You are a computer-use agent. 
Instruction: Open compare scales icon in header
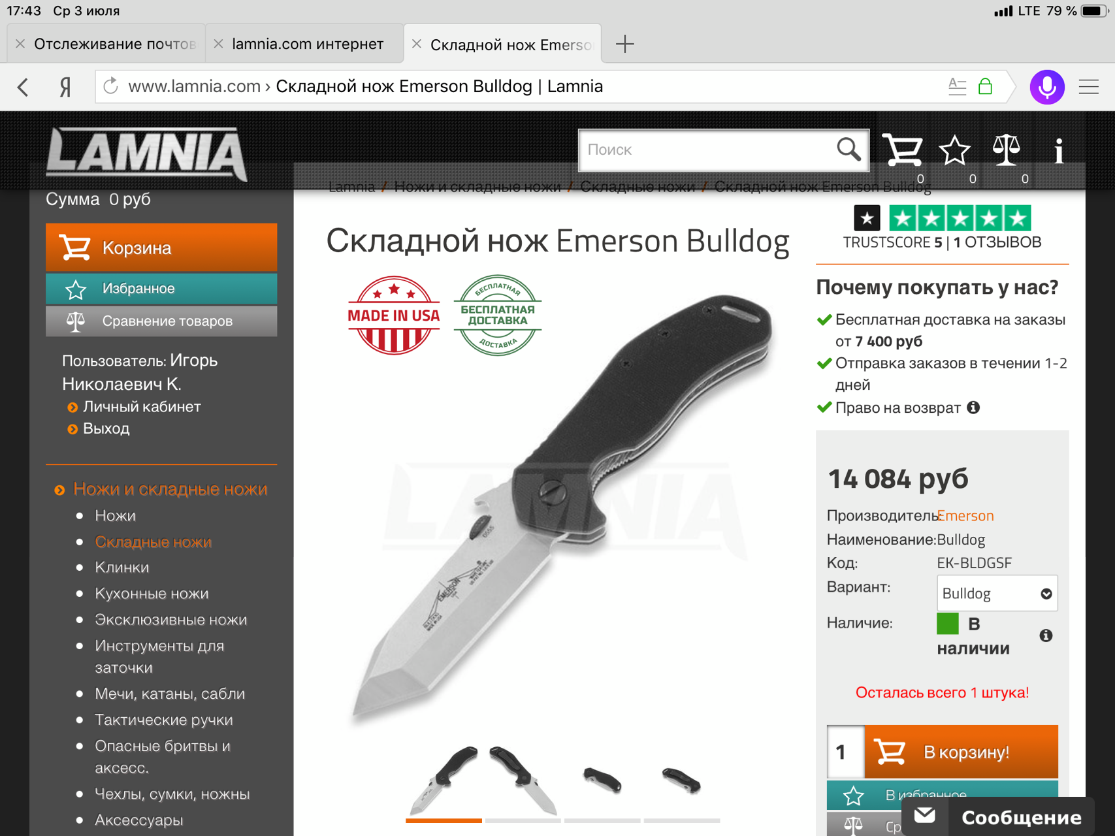(x=1006, y=150)
